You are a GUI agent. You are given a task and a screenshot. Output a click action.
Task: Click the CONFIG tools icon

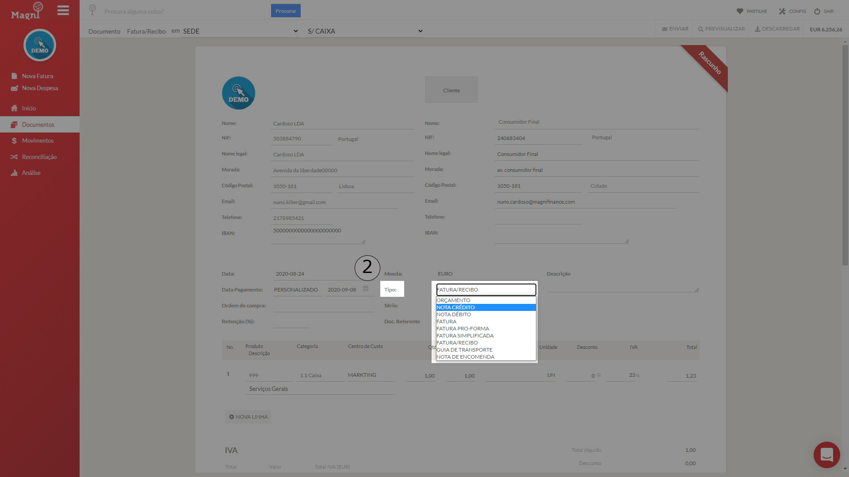click(x=782, y=11)
